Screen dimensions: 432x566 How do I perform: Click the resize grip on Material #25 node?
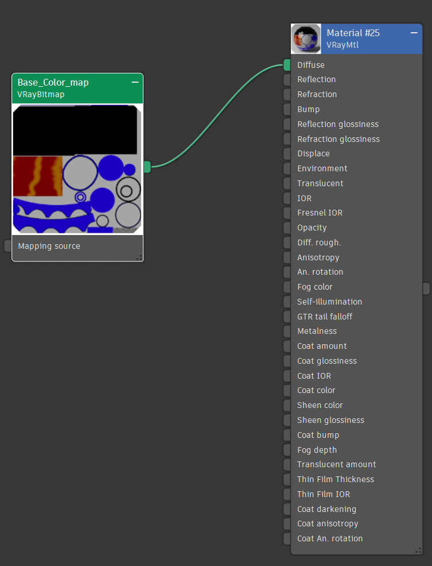point(418,550)
